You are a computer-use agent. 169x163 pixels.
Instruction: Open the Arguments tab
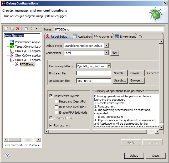point(103,37)
